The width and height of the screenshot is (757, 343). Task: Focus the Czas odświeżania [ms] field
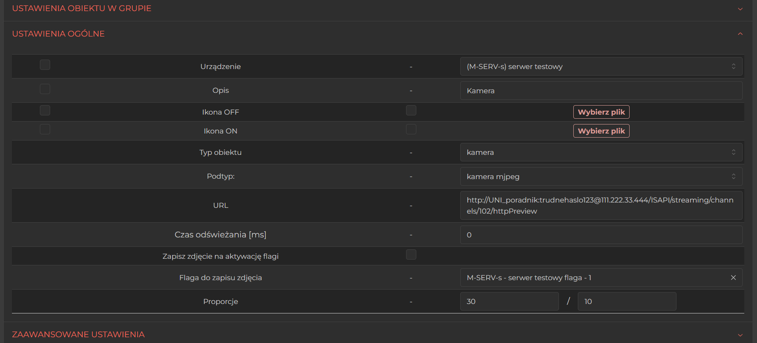pos(601,235)
